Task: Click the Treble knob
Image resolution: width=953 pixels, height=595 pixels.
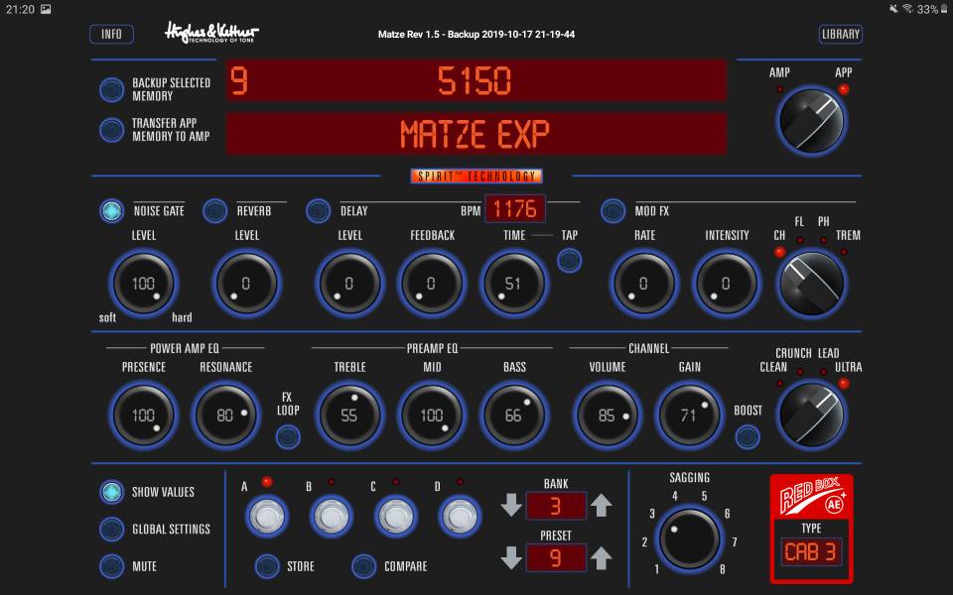Action: (350, 416)
